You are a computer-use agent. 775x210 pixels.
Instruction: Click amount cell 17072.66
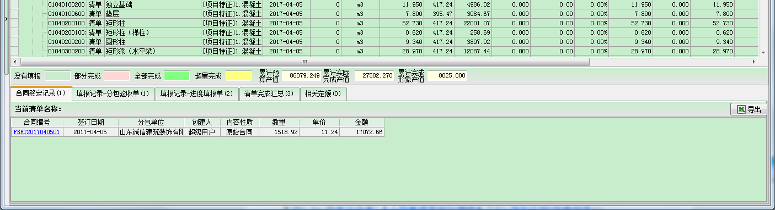pos(361,132)
